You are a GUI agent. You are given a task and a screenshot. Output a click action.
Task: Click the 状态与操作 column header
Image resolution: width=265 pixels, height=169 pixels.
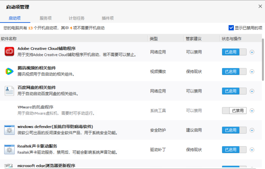coord(232,39)
